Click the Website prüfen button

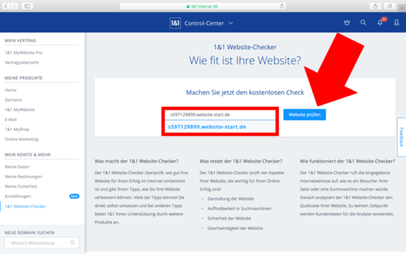(304, 115)
